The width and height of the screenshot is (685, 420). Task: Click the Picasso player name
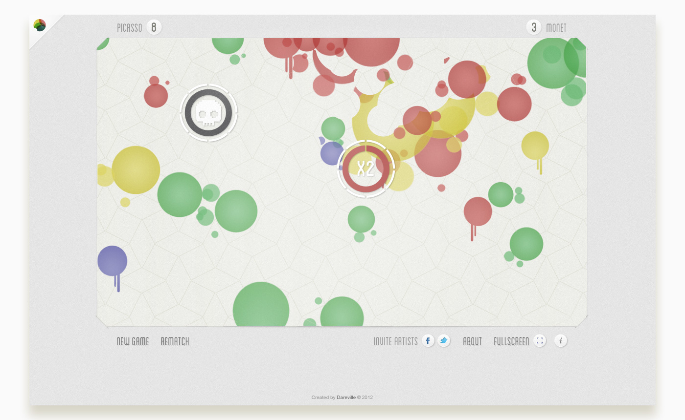(x=130, y=28)
